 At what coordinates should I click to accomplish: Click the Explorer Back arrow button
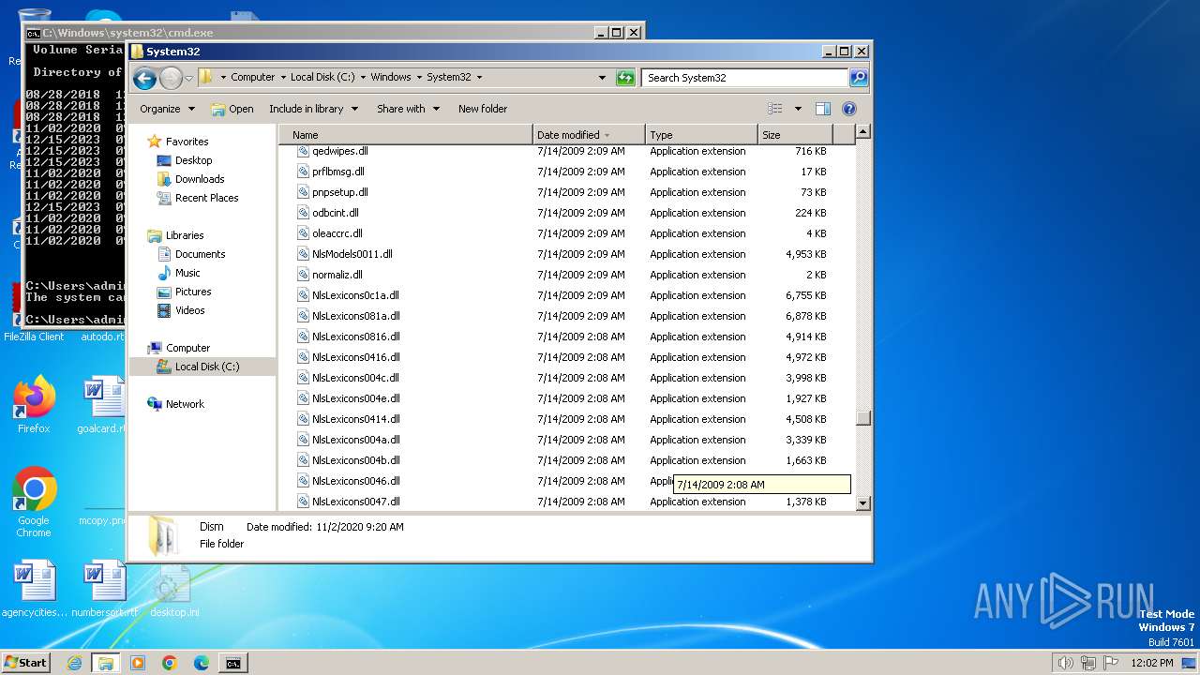point(144,78)
